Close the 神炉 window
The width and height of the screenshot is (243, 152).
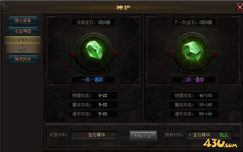tap(239, 7)
